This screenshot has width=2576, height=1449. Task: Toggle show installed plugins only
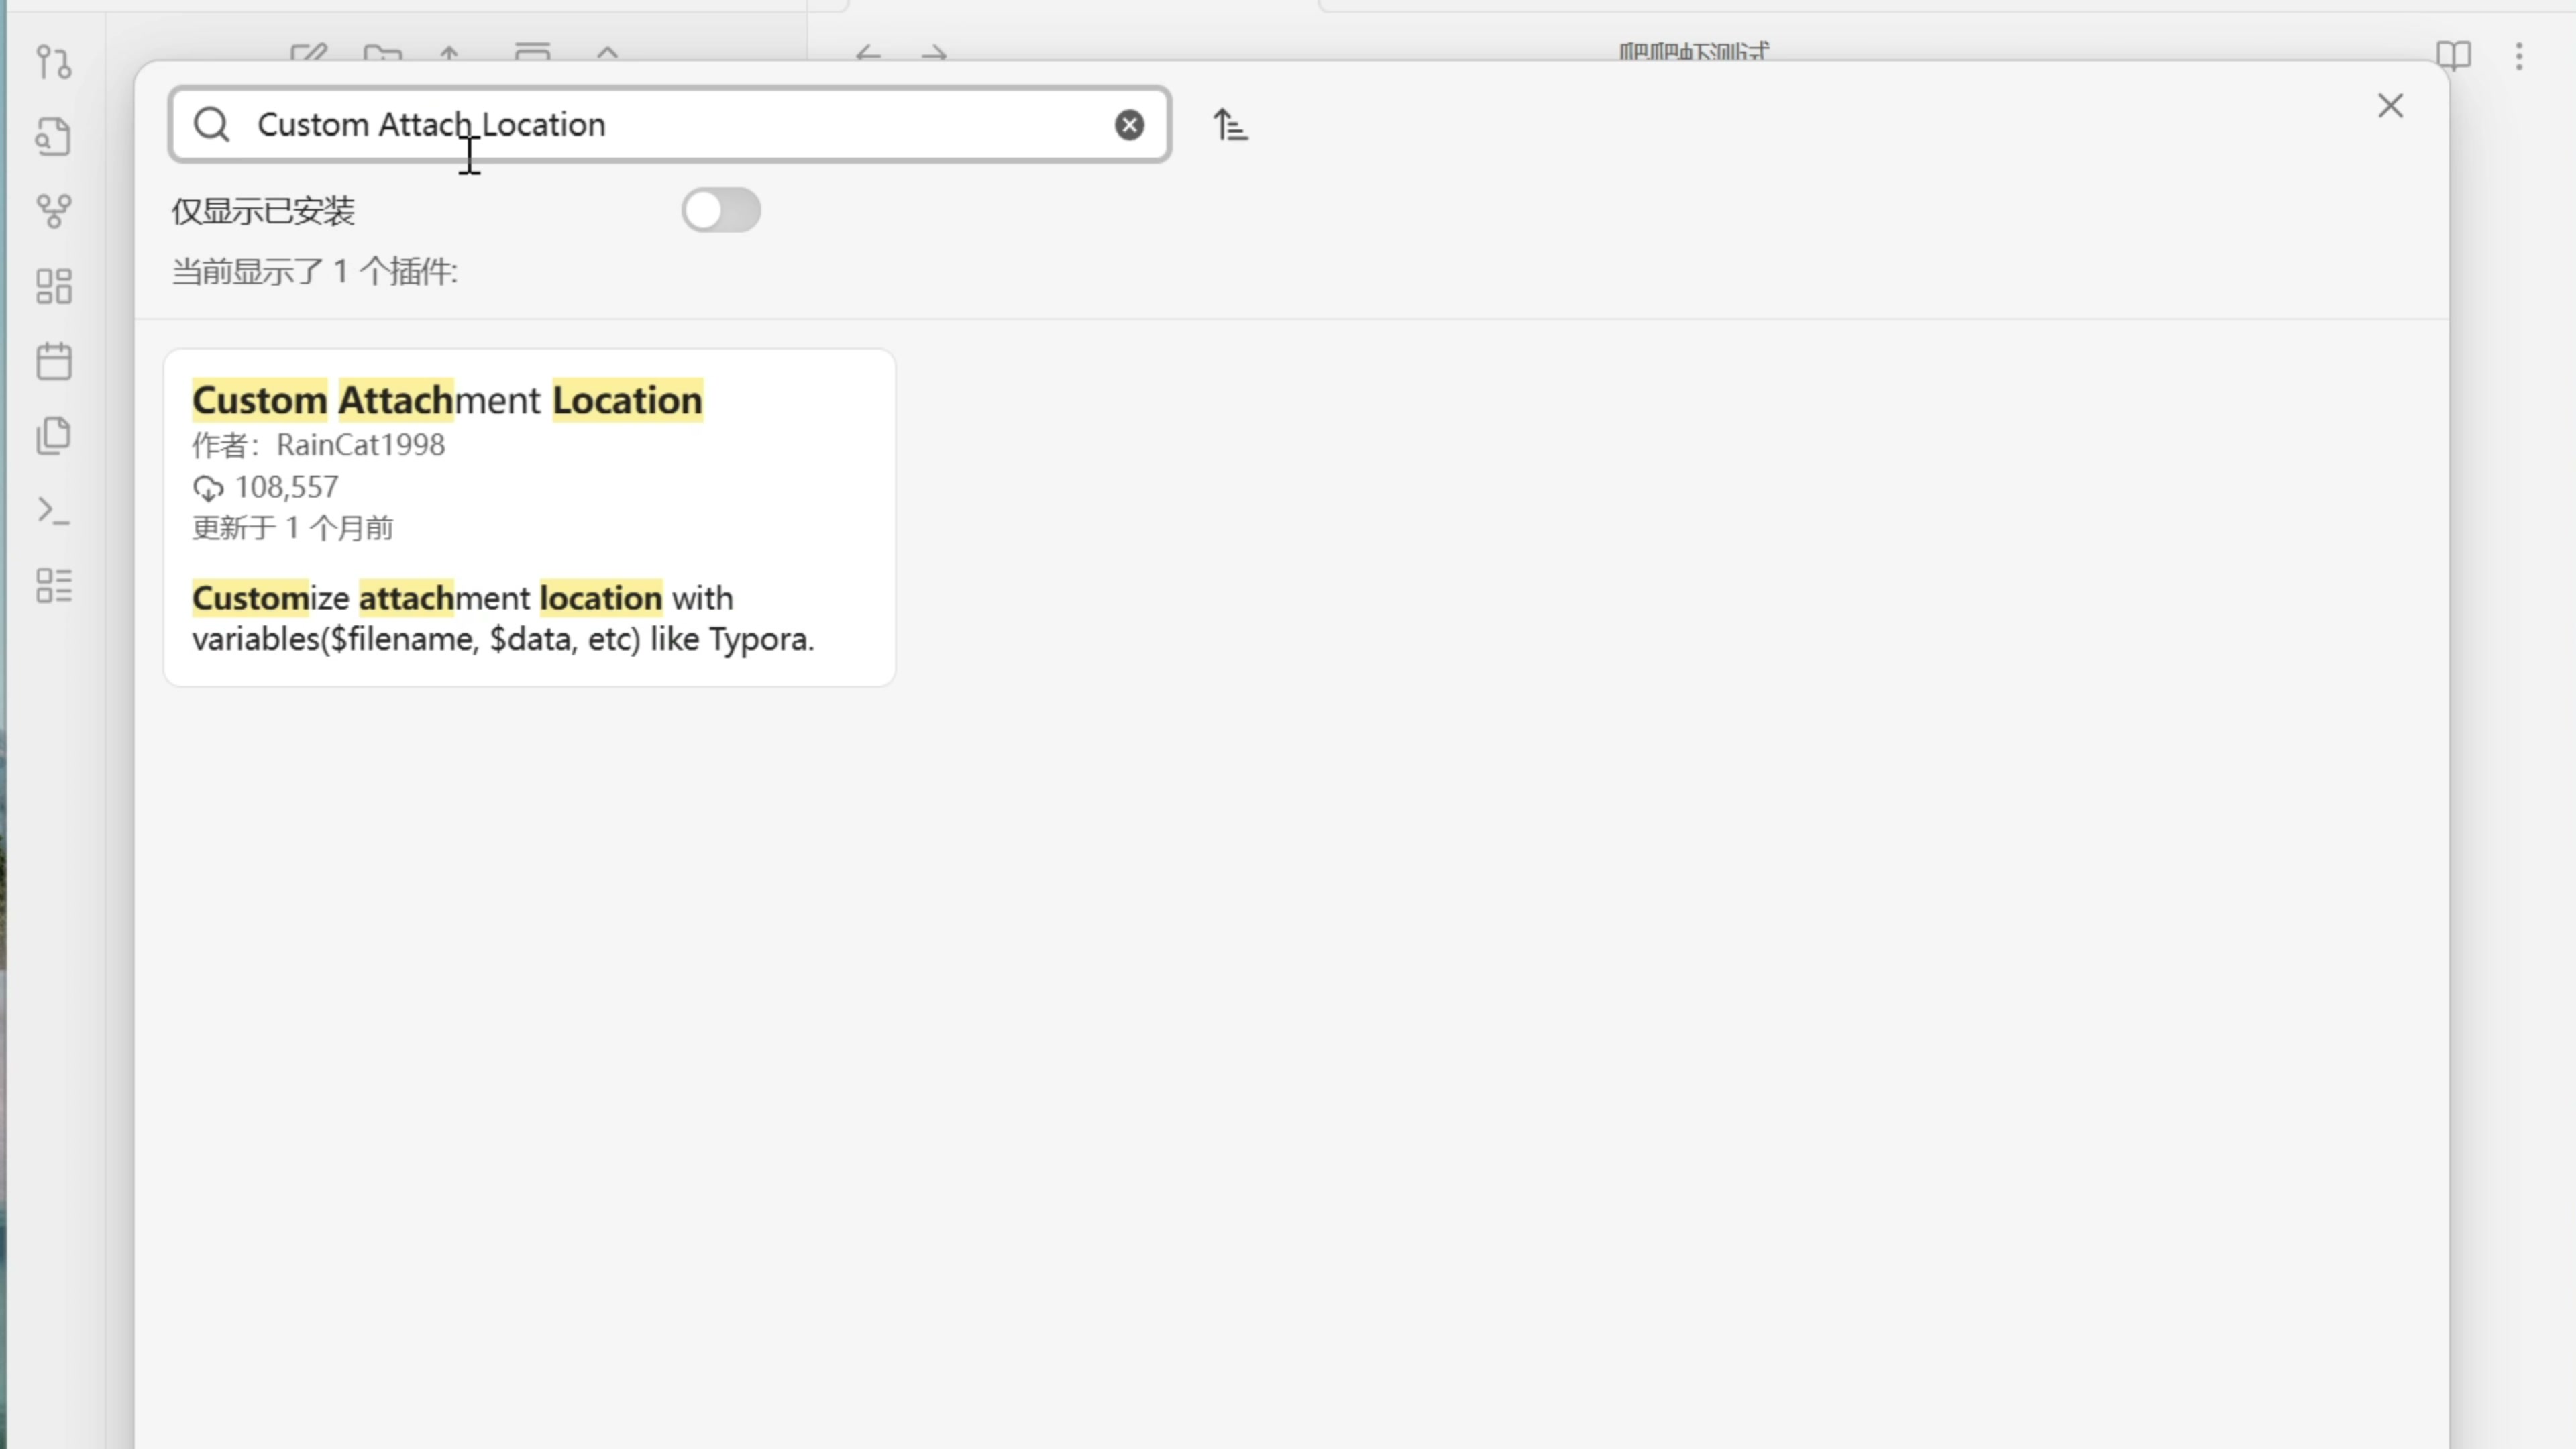point(721,211)
